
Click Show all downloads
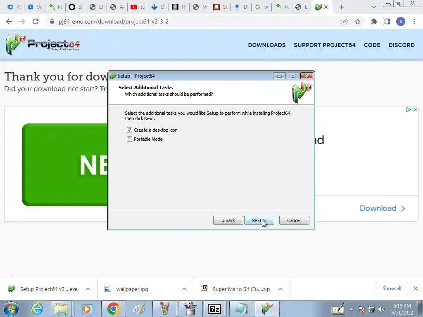392,289
